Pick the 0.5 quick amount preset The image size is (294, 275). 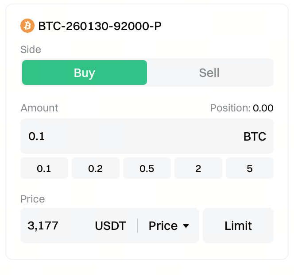(x=147, y=168)
